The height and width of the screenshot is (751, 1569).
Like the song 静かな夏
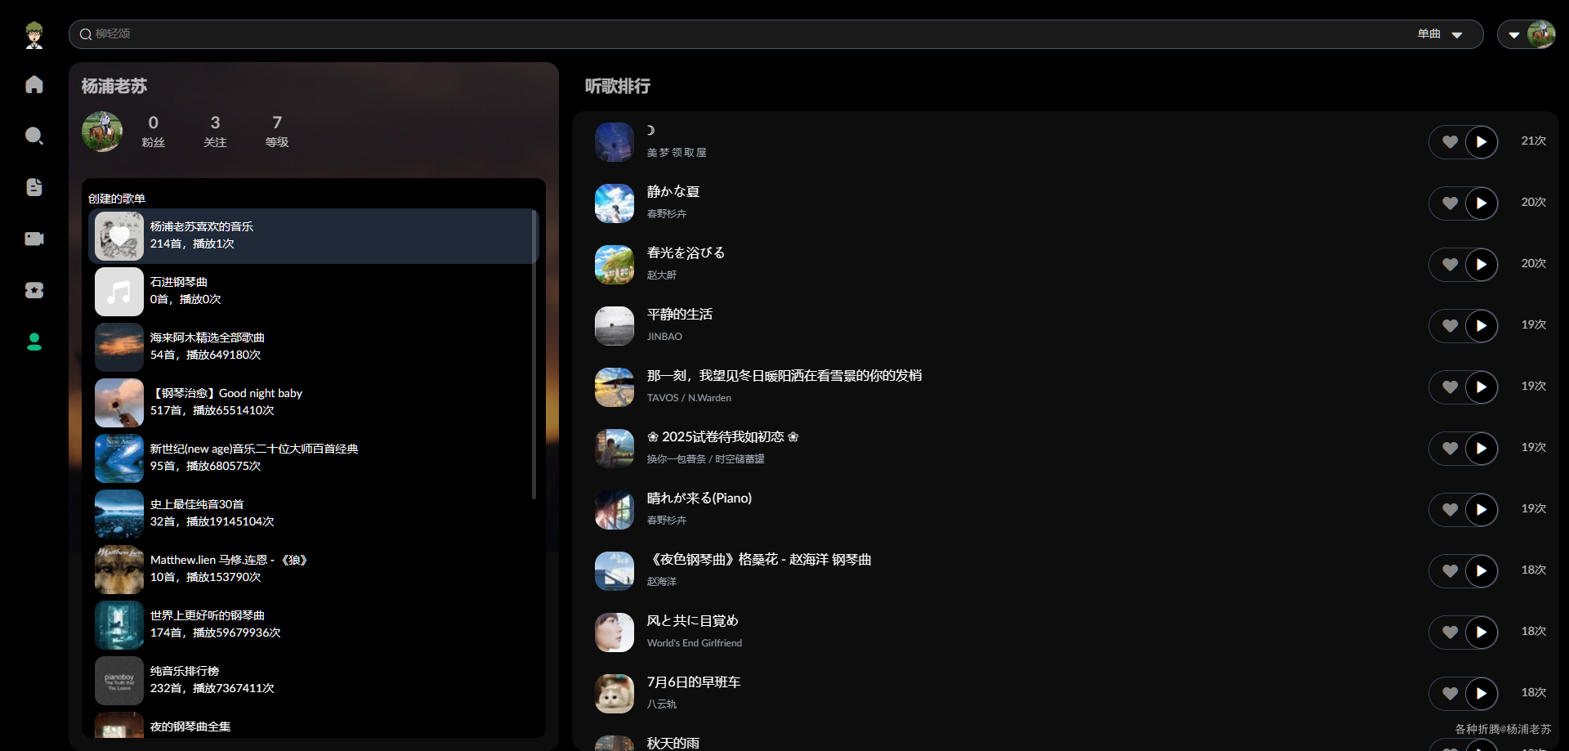click(x=1450, y=203)
